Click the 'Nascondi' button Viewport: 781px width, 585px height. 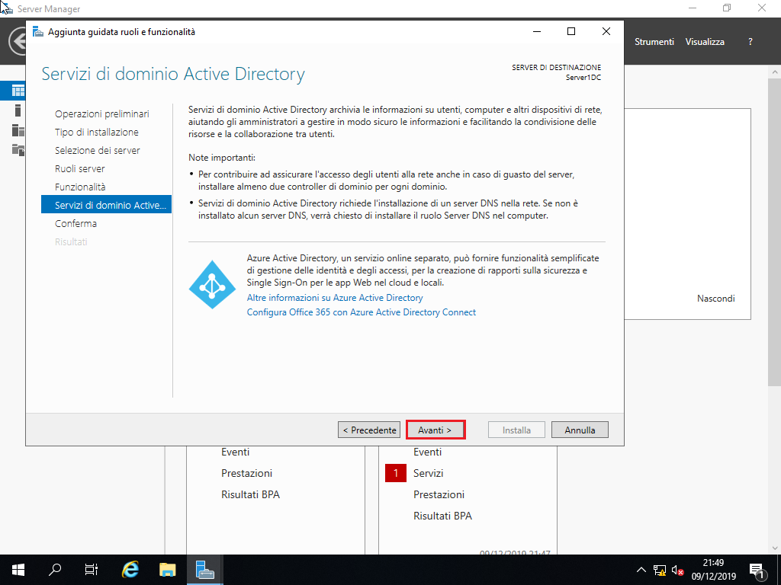tap(715, 299)
